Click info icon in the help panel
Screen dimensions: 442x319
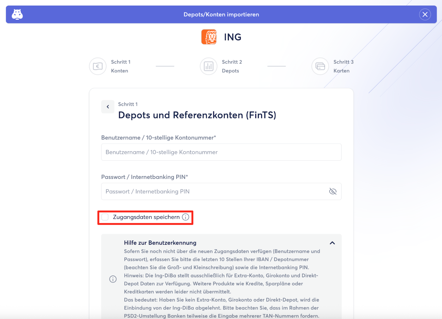tap(113, 279)
